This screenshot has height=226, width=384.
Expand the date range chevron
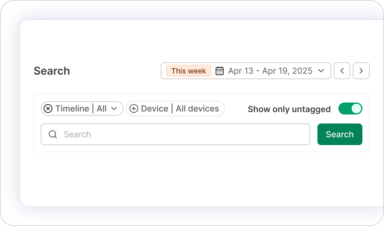(x=321, y=71)
